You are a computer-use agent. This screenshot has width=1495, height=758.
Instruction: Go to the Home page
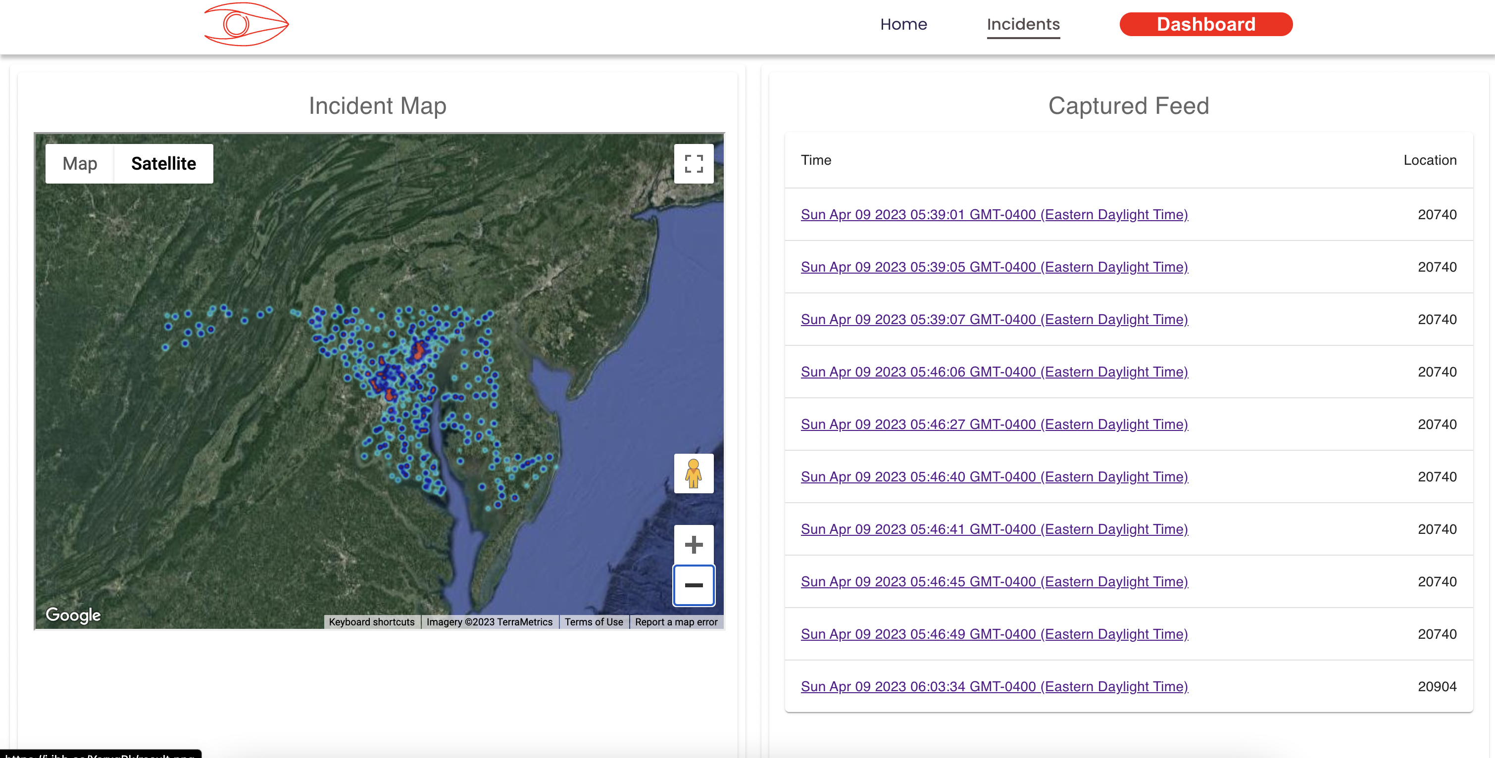pos(903,24)
